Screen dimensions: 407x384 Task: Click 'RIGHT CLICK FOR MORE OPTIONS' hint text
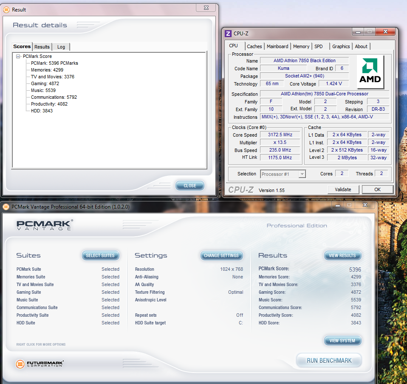(41, 344)
